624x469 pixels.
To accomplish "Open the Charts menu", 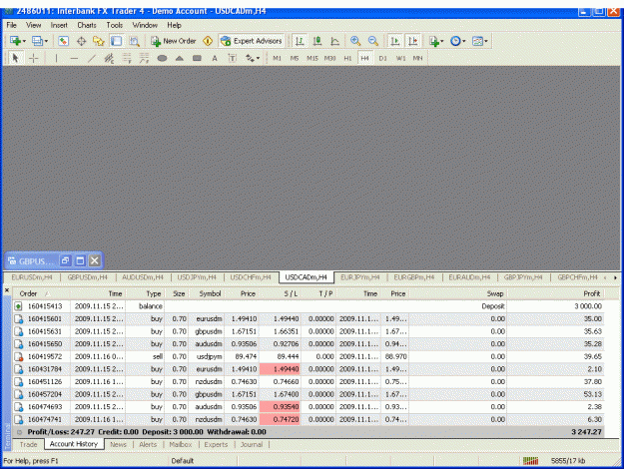I will 86,25.
